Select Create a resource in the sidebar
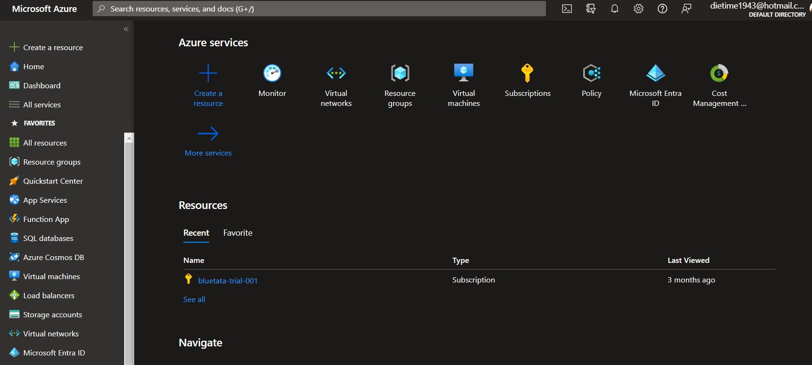Image resolution: width=812 pixels, height=365 pixels. (53, 47)
